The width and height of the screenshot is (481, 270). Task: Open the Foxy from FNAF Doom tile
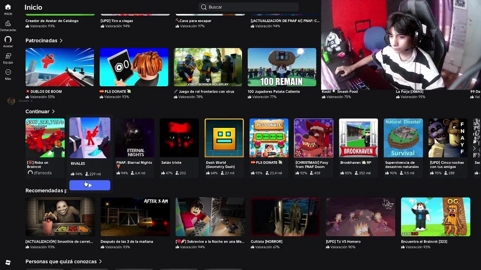[x=313, y=138]
